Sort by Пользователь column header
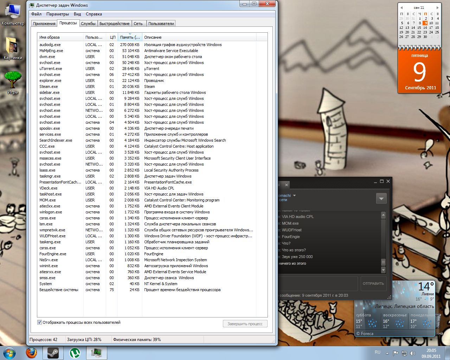Screen dimensions: 450x360 (95, 37)
